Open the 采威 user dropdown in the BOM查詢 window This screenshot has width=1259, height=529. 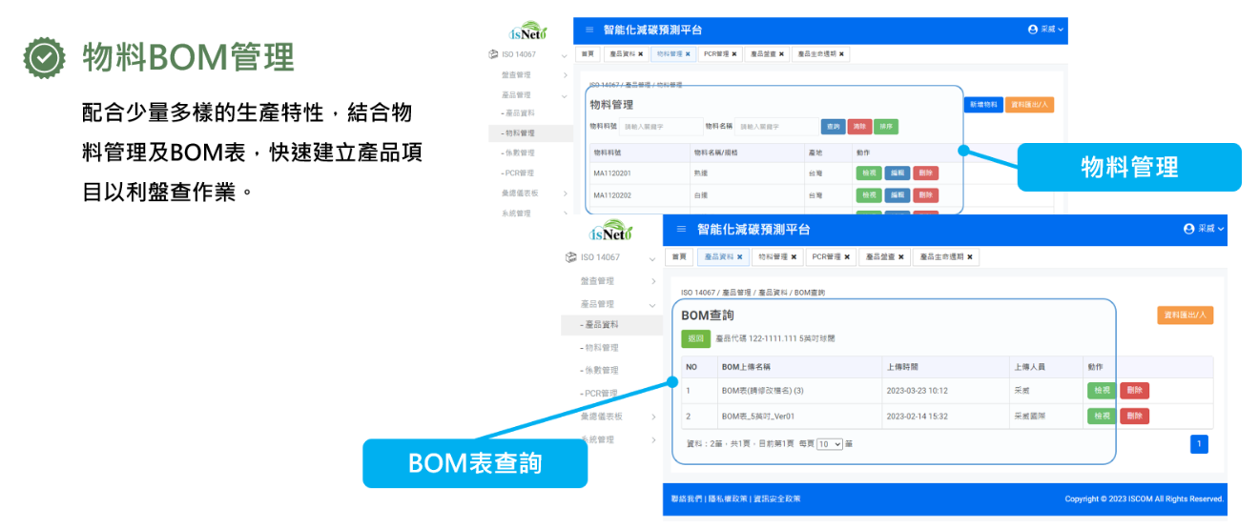(x=1203, y=229)
